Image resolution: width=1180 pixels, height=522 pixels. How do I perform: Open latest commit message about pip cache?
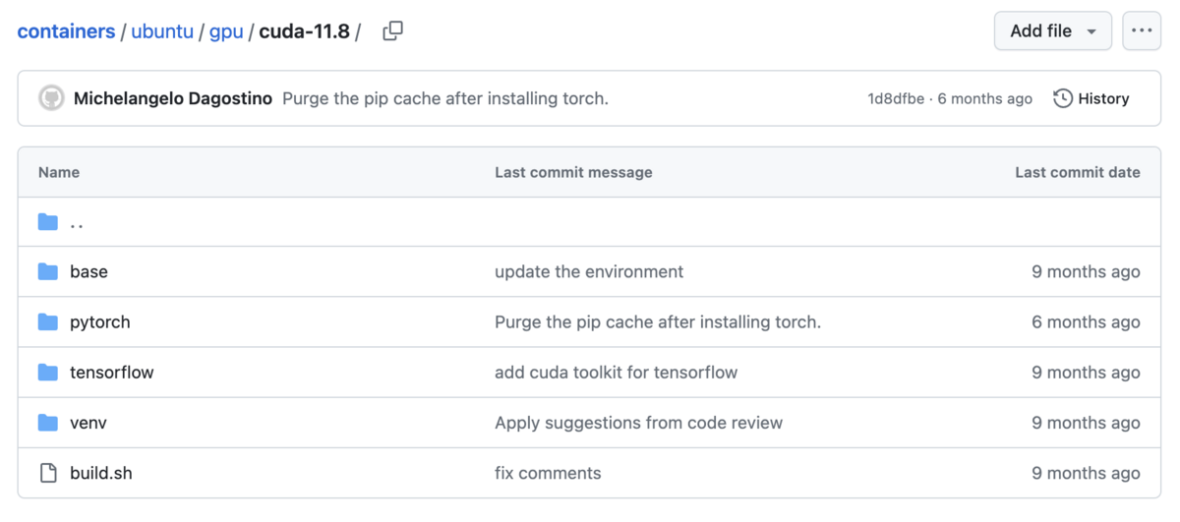click(444, 98)
